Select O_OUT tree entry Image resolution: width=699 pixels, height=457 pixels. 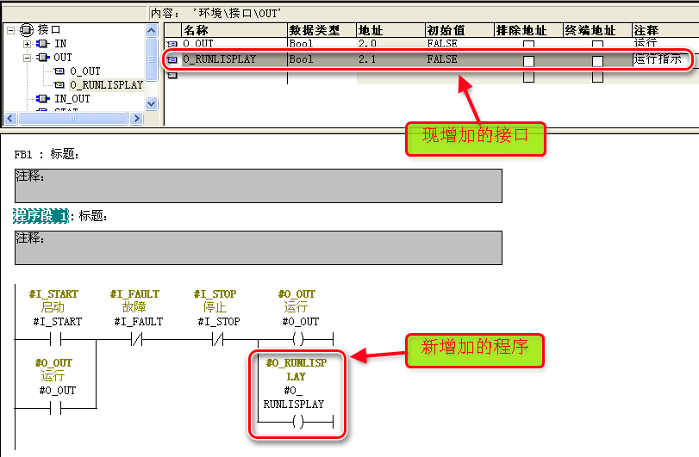tap(84, 71)
